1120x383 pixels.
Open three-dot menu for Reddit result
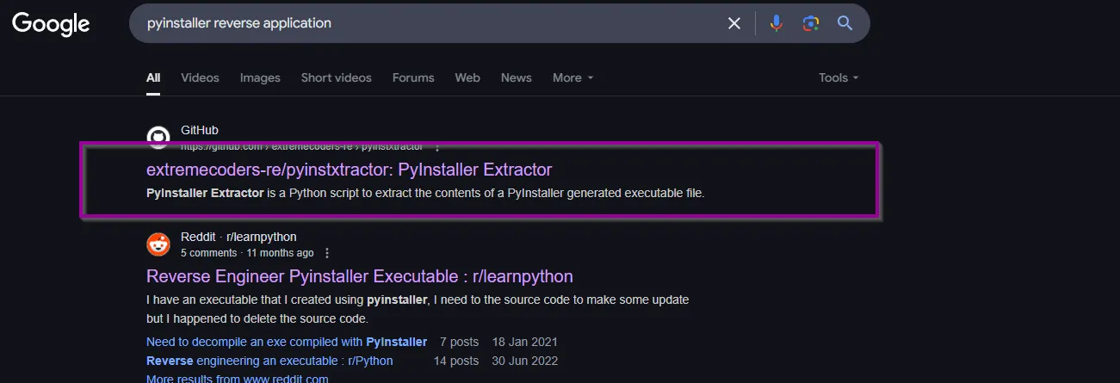pos(327,253)
